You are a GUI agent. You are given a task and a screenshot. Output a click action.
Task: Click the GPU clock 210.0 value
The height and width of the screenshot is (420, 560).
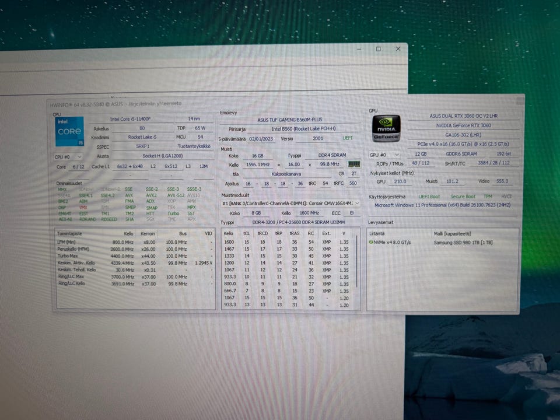pos(400,181)
